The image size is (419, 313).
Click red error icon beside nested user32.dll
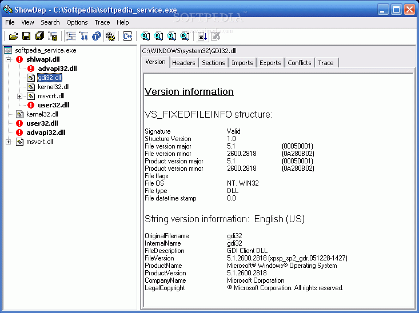(31, 105)
